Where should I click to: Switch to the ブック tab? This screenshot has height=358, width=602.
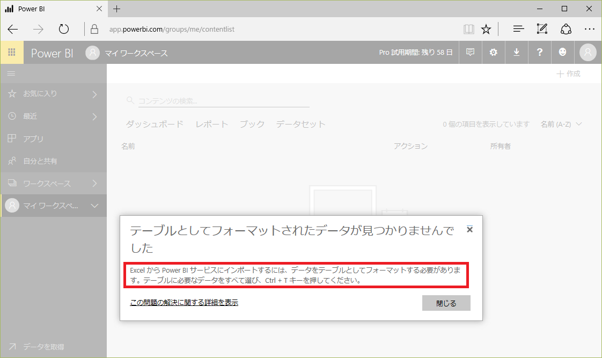252,124
